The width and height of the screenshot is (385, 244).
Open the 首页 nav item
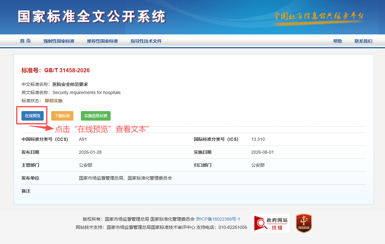tap(25, 41)
